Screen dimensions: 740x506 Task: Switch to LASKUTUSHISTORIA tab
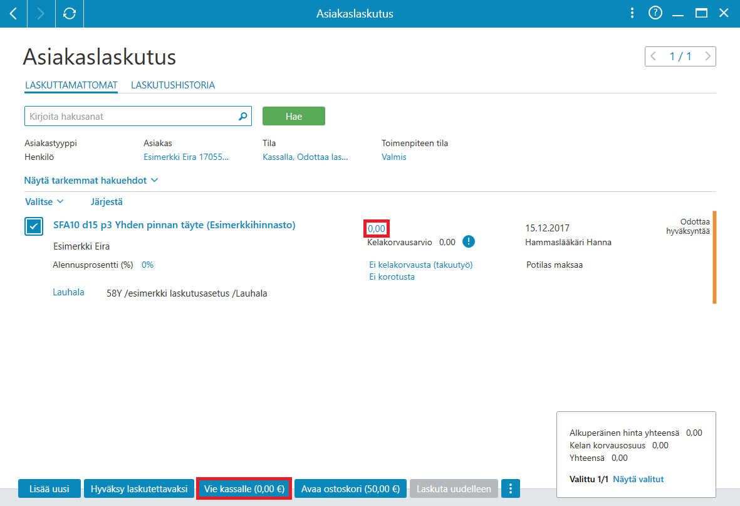tap(173, 85)
